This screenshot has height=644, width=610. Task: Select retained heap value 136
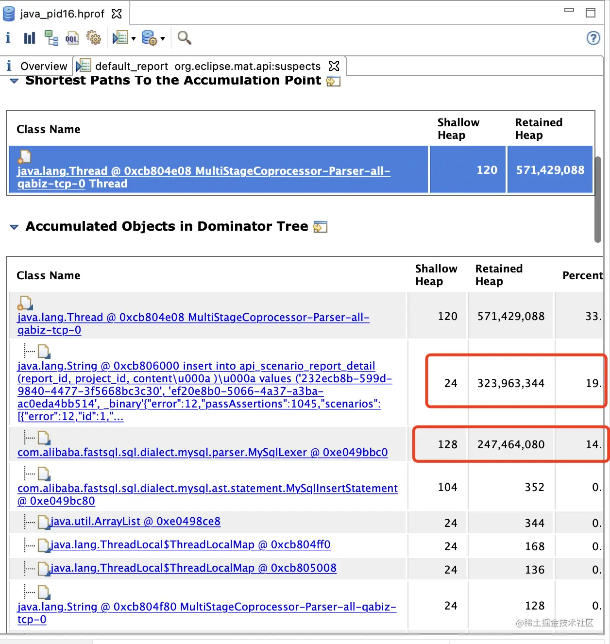535,570
